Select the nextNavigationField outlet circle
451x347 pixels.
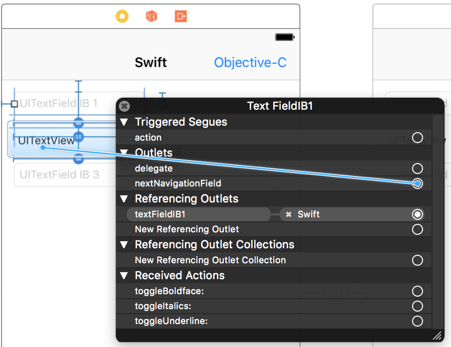pyautogui.click(x=417, y=184)
